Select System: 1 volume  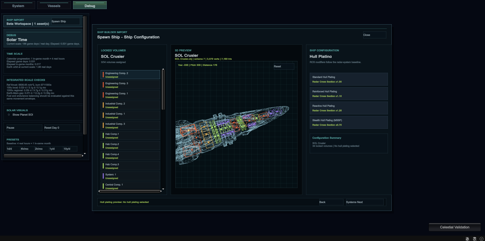point(130,176)
